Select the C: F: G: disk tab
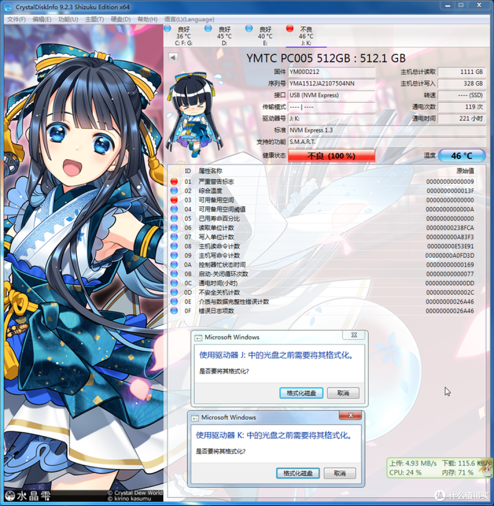 [x=183, y=36]
